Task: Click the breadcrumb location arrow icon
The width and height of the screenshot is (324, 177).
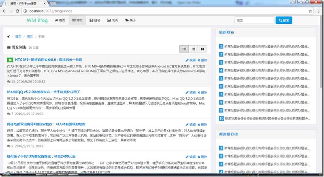Action: tap(9, 36)
